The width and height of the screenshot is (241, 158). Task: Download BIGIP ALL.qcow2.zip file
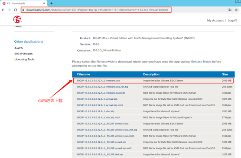tap(97, 99)
